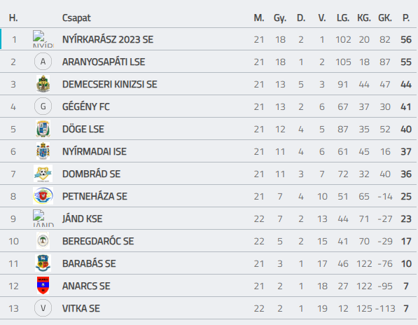
Task: Click the Döge LSE team crest
Action: click(43, 129)
